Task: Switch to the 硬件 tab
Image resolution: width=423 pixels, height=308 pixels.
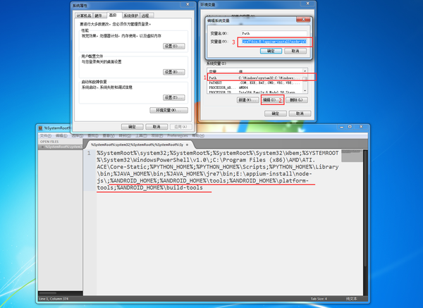Action: (x=99, y=16)
